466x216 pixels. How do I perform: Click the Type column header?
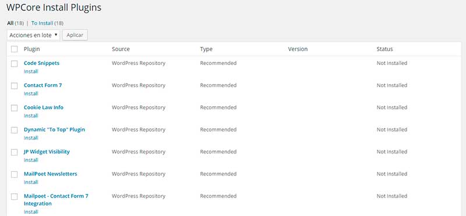coord(206,49)
